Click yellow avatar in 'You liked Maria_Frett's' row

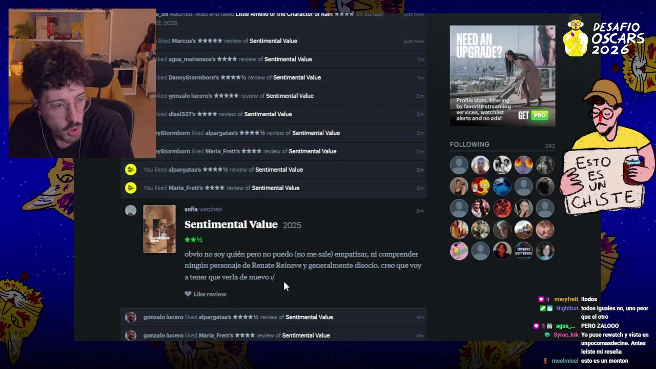point(131,188)
